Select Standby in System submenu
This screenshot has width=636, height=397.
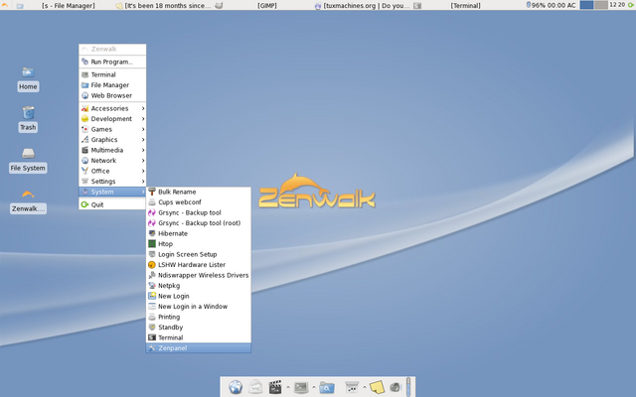(x=199, y=328)
